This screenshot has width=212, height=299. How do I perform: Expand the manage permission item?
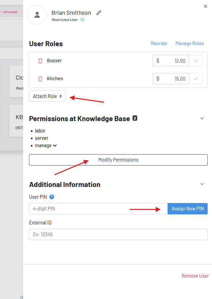click(x=55, y=145)
